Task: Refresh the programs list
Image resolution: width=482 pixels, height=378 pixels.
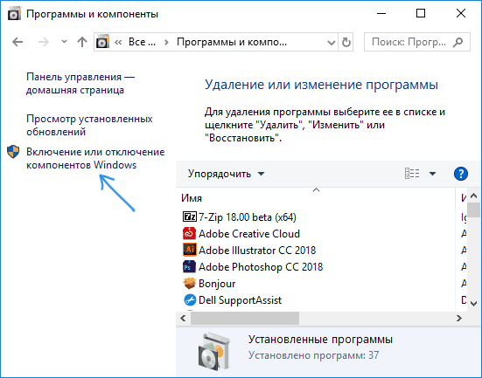Action: 346,42
